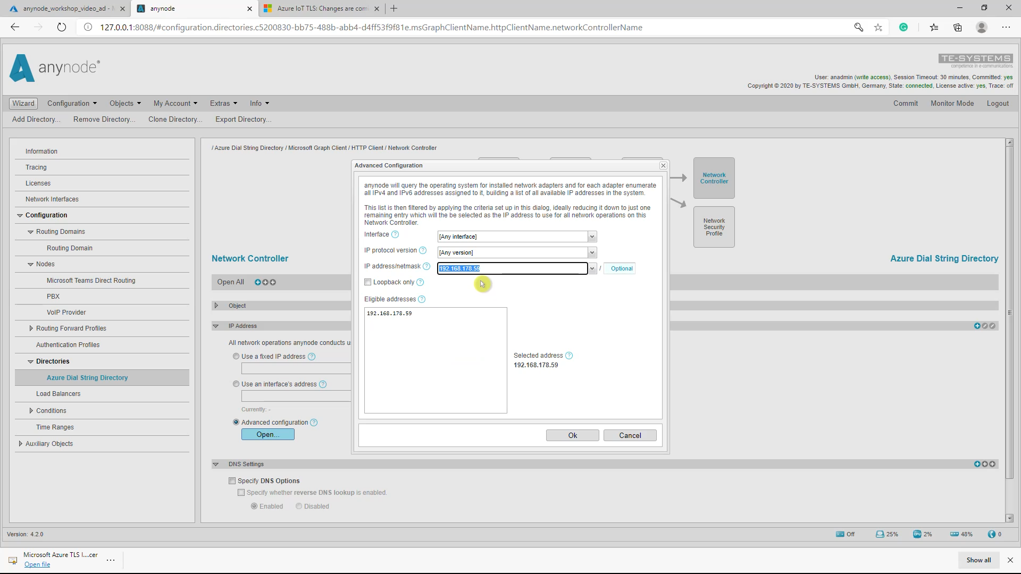Screen dimensions: 1021x574
Task: Select the Use a fixed IP address radio
Action: [236, 357]
